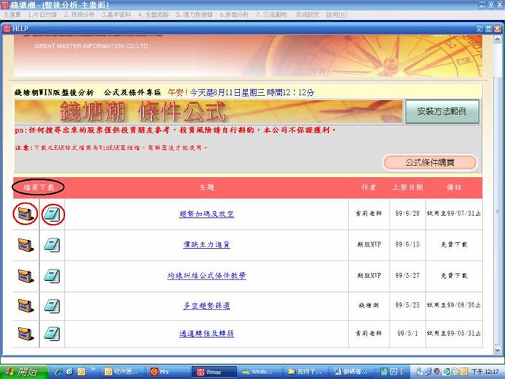Open notebook icon for 價跌主力進貨
The width and height of the screenshot is (505, 379).
pyautogui.click(x=52, y=245)
